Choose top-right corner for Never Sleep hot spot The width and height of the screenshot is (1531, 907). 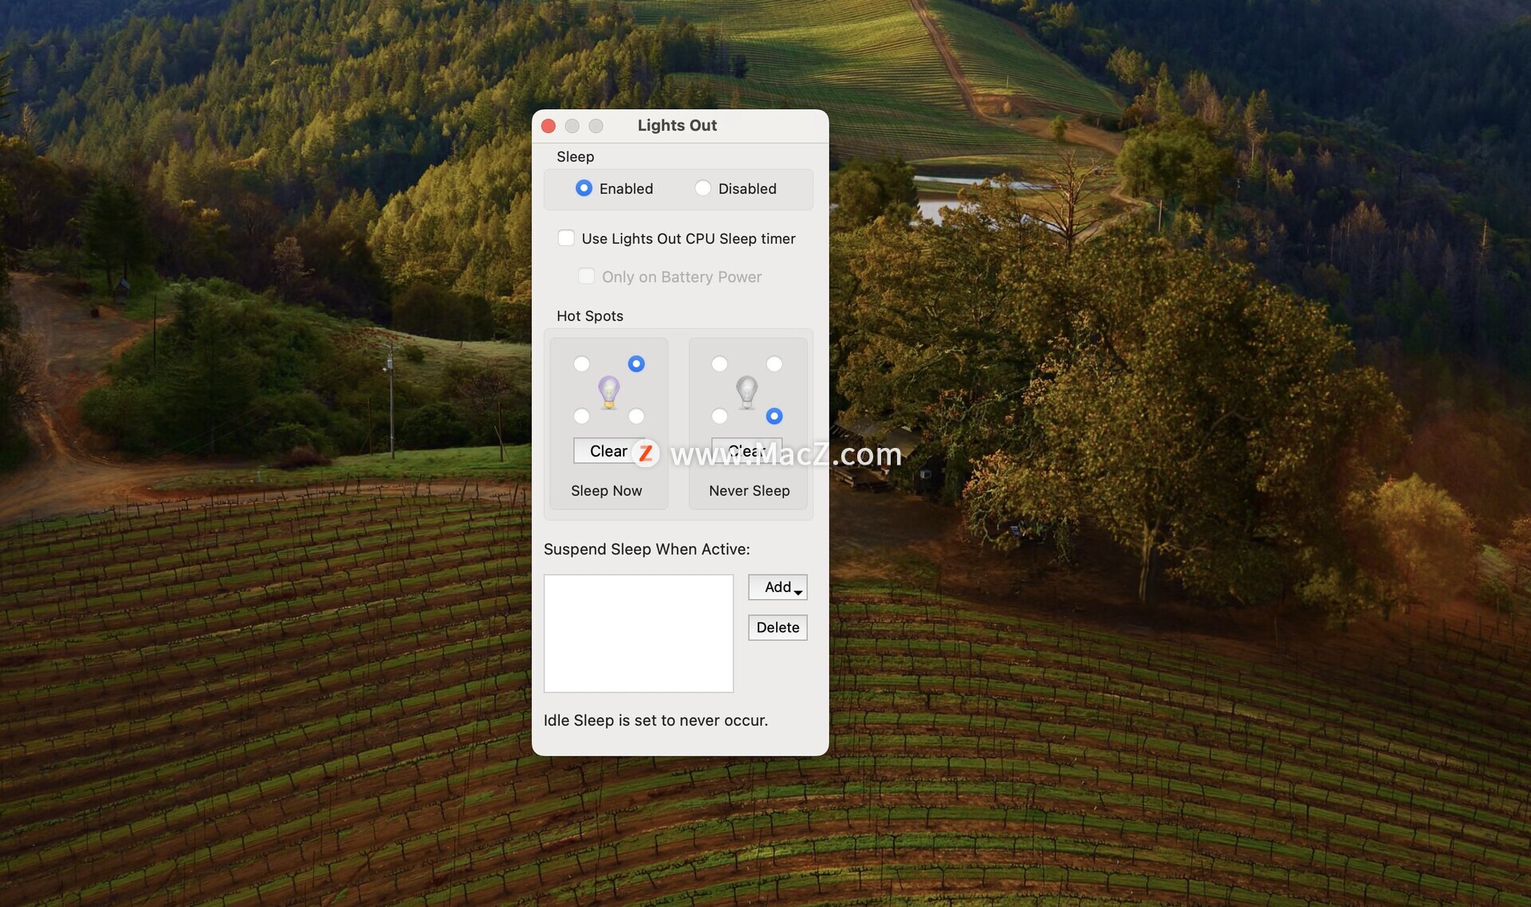(774, 364)
